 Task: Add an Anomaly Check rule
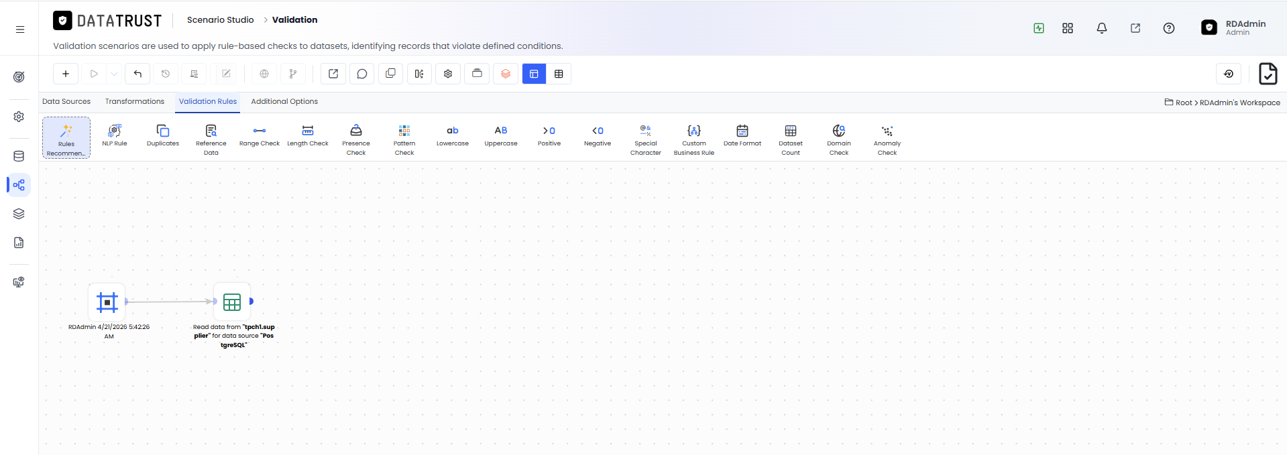pyautogui.click(x=887, y=139)
